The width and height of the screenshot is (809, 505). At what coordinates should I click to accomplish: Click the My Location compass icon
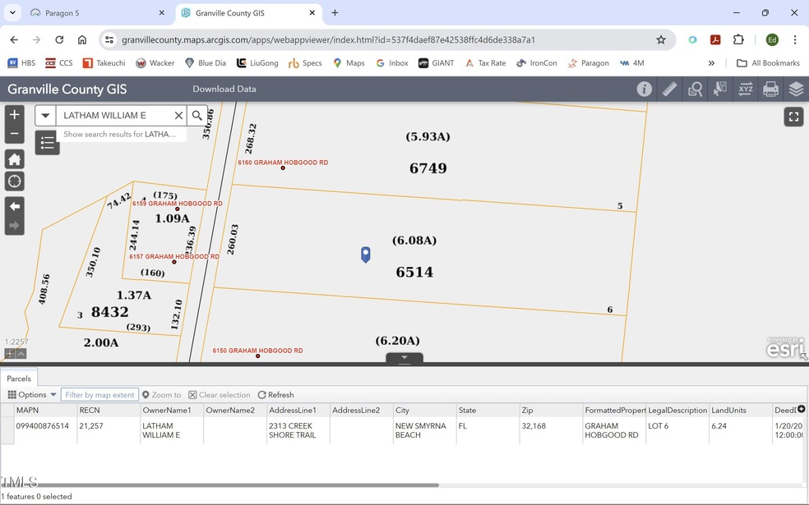pyautogui.click(x=14, y=181)
